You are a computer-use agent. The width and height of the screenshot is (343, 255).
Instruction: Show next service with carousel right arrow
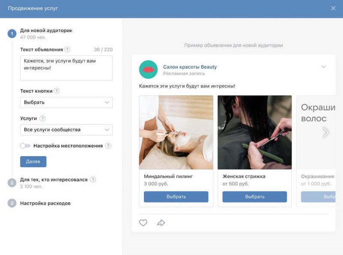tap(325, 132)
